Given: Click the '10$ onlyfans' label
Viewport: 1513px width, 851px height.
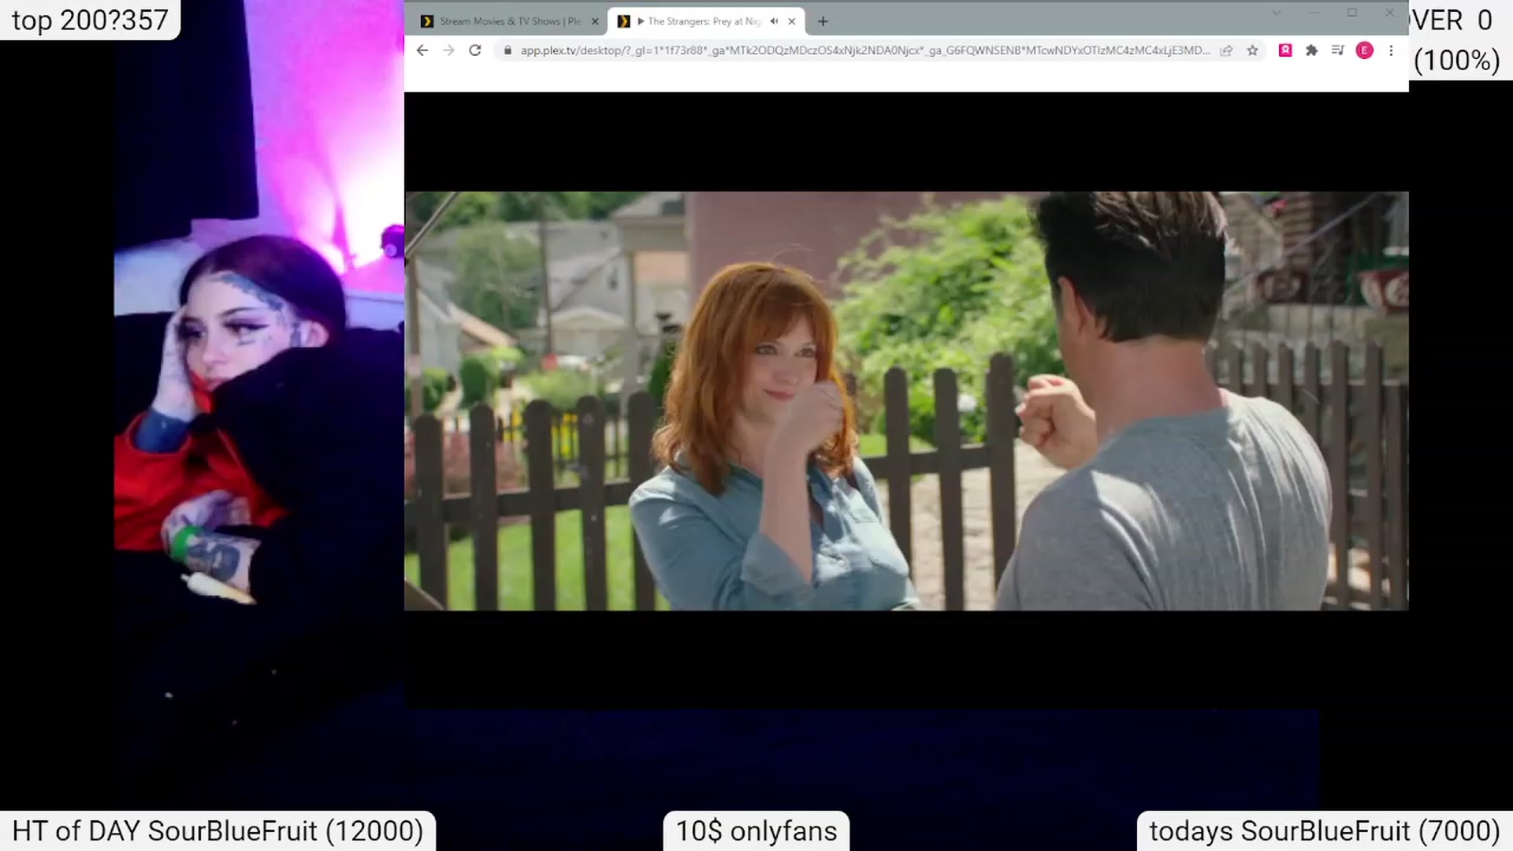Looking at the screenshot, I should tap(756, 831).
